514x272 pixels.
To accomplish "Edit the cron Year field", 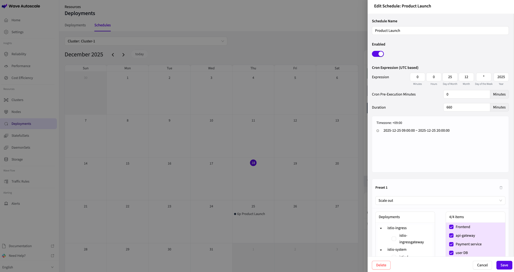I will (501, 77).
